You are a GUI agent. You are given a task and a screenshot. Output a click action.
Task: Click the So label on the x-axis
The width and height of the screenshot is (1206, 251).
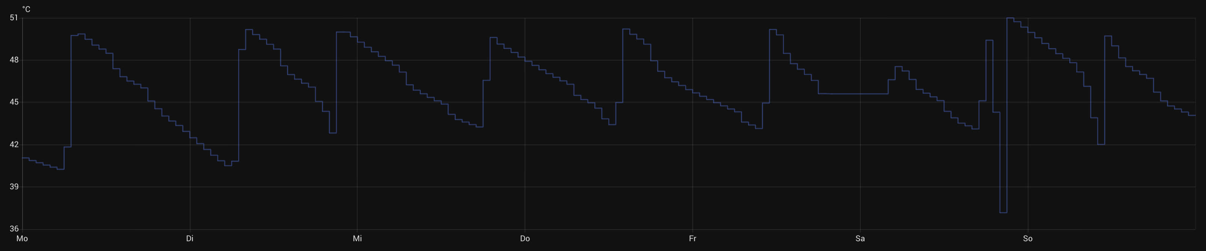pos(1028,238)
